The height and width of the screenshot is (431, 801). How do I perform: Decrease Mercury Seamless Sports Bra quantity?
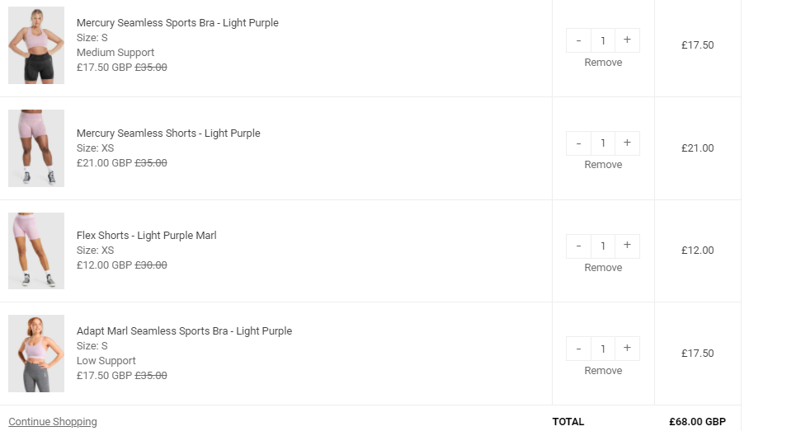(578, 40)
